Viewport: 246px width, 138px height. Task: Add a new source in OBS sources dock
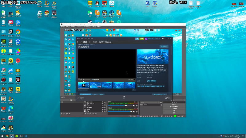click(x=85, y=113)
